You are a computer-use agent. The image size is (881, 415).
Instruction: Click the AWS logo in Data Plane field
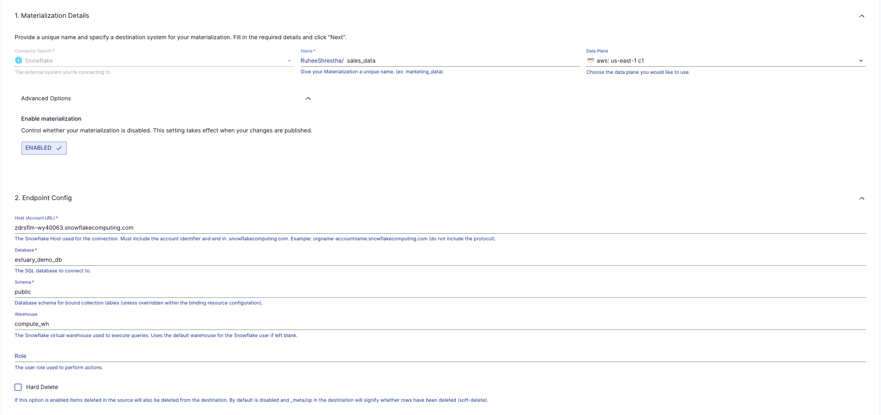click(590, 60)
